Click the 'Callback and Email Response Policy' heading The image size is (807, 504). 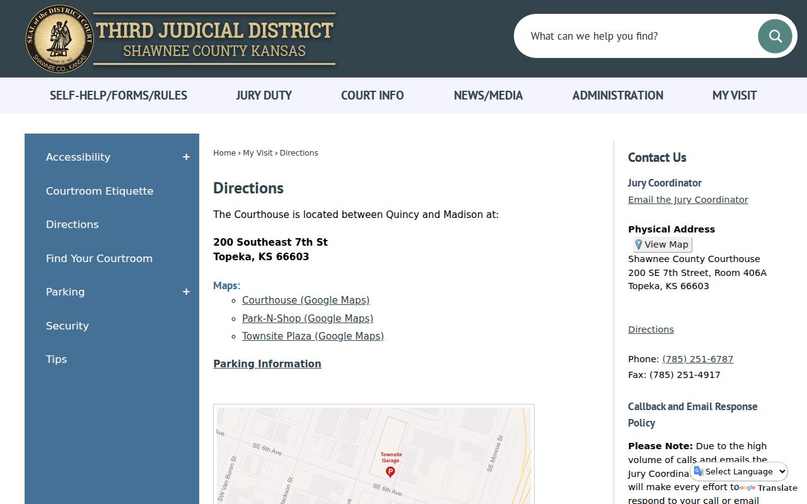(x=693, y=415)
